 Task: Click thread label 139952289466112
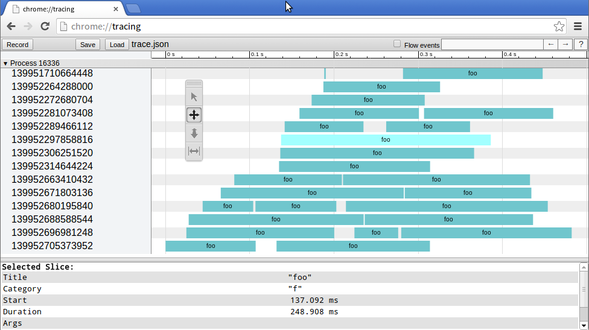tap(52, 127)
